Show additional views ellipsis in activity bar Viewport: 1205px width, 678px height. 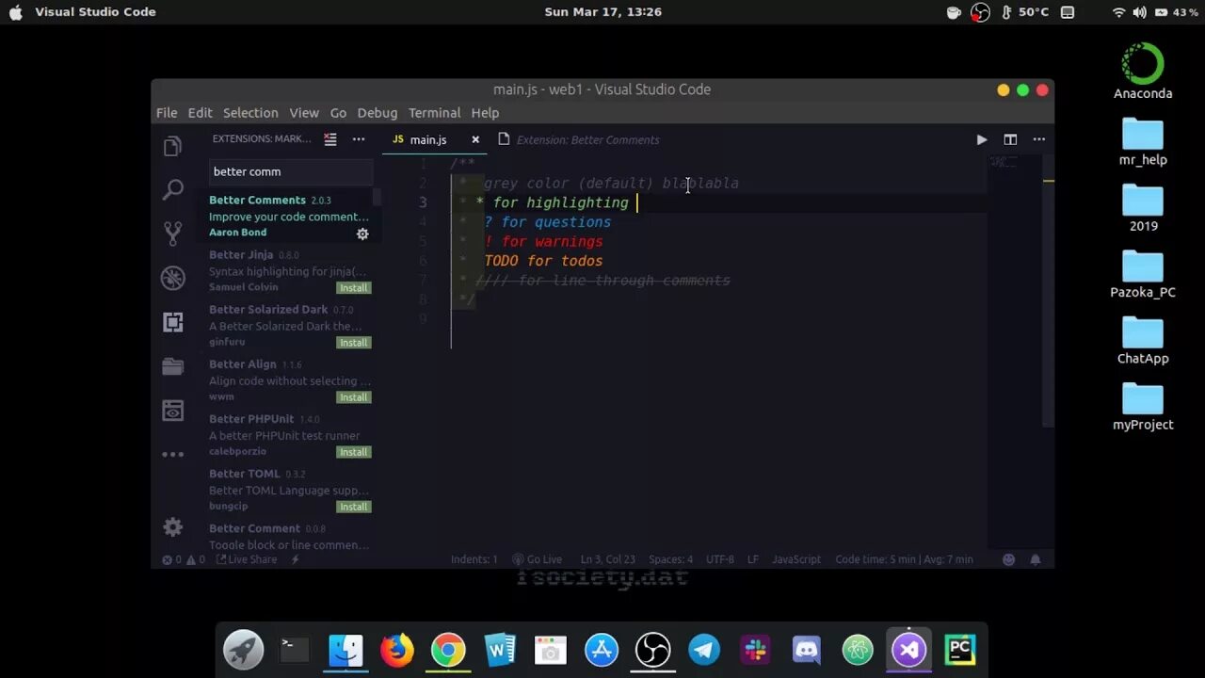(x=172, y=454)
